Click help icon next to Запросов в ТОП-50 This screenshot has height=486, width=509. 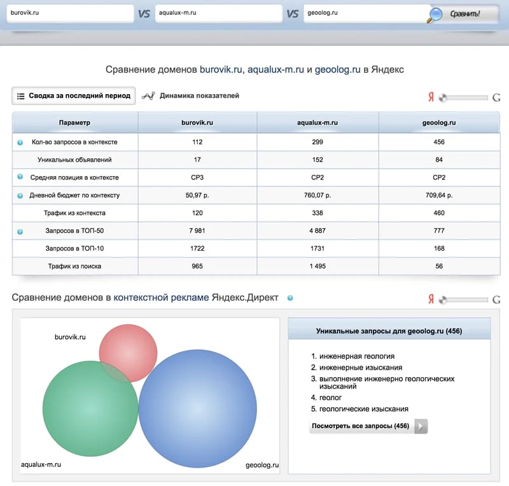(x=20, y=232)
